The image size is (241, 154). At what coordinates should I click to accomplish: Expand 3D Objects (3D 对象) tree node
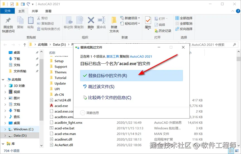5,86
